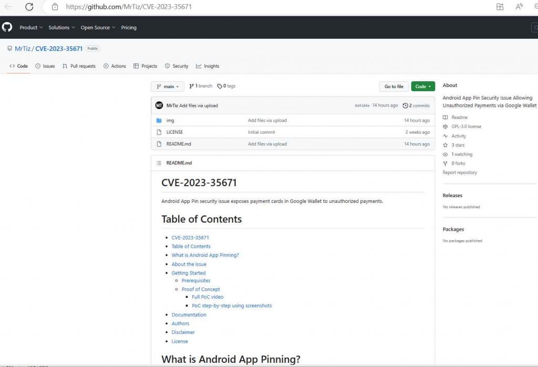This screenshot has height=367, width=538.
Task: Click the search icon in GitHub header
Action: pos(535,27)
